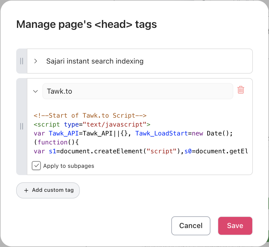Select the Sajari instant search indexing title
This screenshot has width=269, height=247.
tap(95, 61)
